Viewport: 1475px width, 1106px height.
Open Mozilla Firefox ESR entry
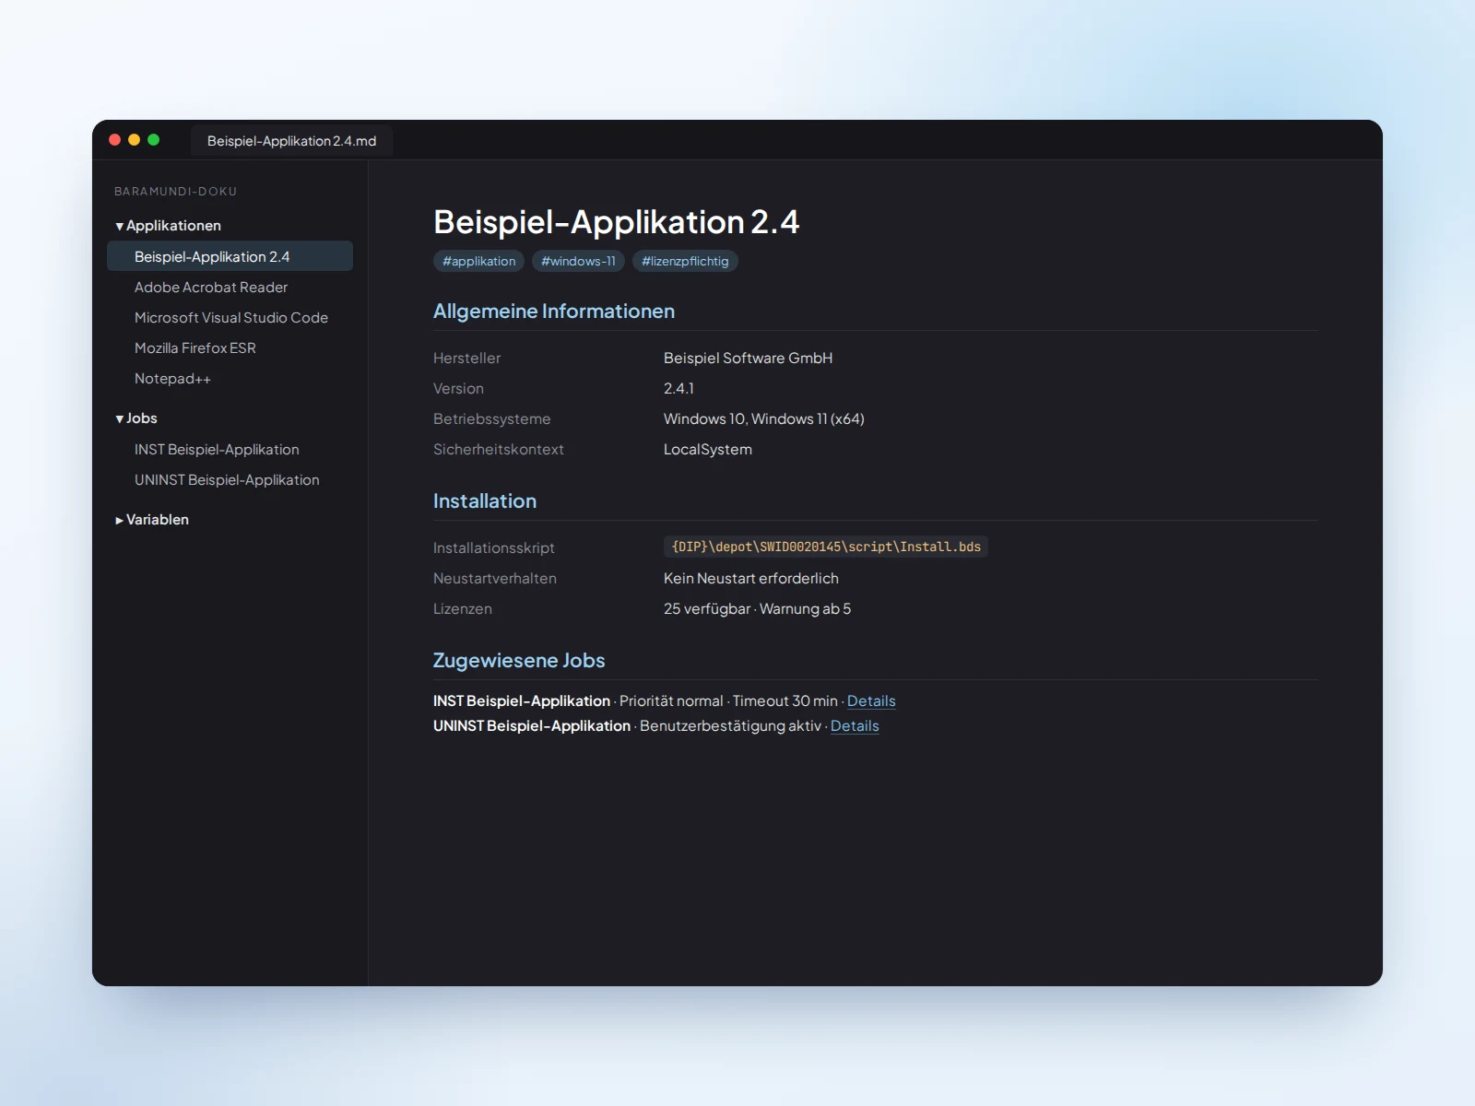[230, 347]
